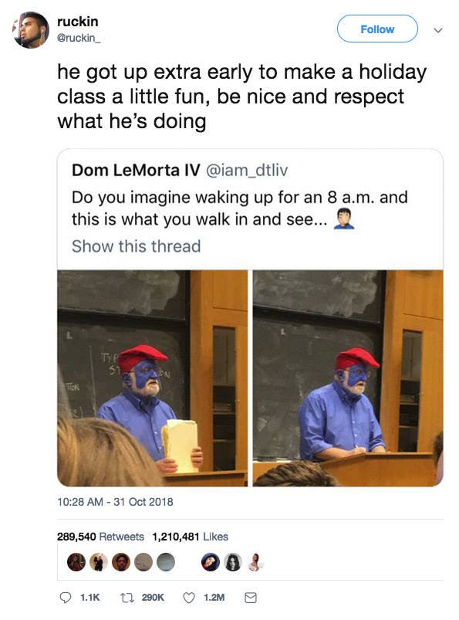This screenshot has height=620, width=459.
Task: Click the retweet arrows icon
Action: 126,597
